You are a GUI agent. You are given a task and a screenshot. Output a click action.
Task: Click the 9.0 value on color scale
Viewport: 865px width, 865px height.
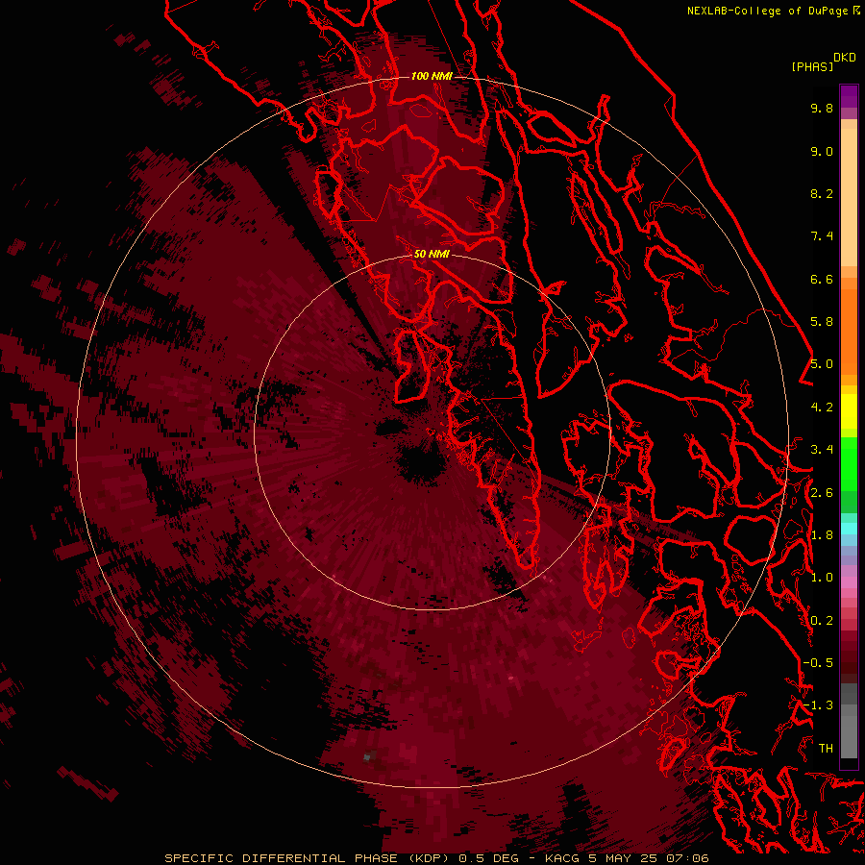click(x=822, y=151)
